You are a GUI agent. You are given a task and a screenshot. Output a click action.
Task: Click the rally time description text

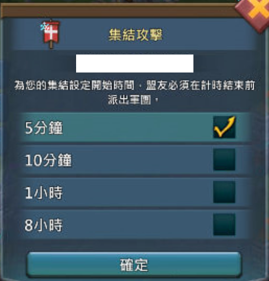(135, 92)
